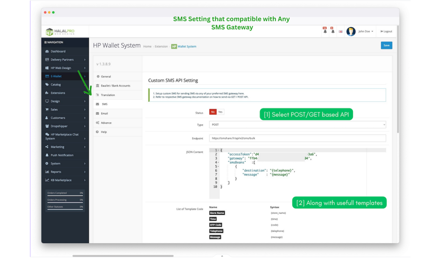
Task: Open the Ewallet / Bank Accounts tab
Action: click(x=115, y=86)
